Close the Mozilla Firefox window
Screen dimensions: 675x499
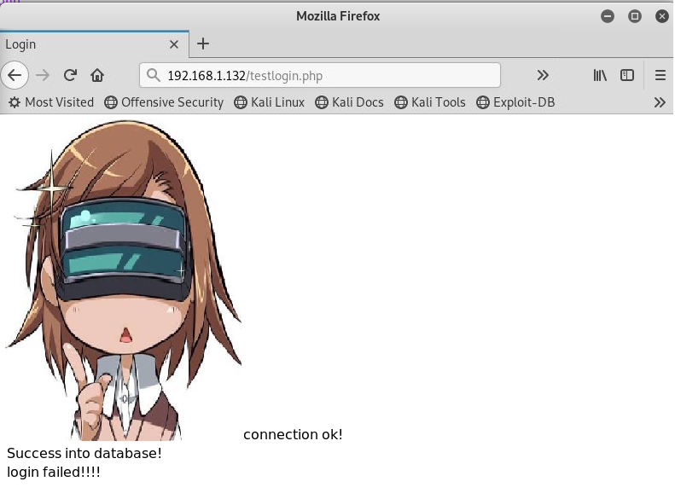tap(662, 16)
